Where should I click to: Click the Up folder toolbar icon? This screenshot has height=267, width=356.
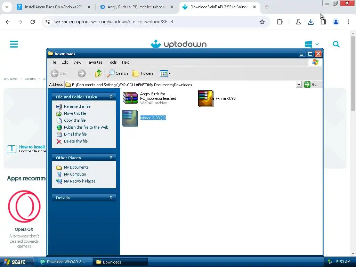point(98,73)
